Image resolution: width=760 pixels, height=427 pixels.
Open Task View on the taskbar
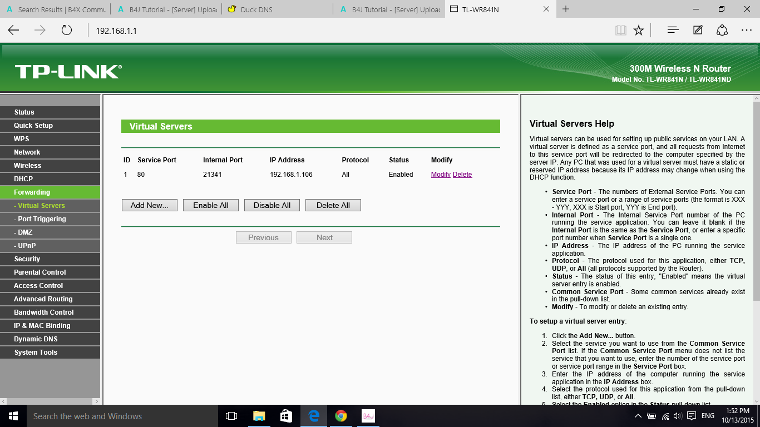click(231, 416)
